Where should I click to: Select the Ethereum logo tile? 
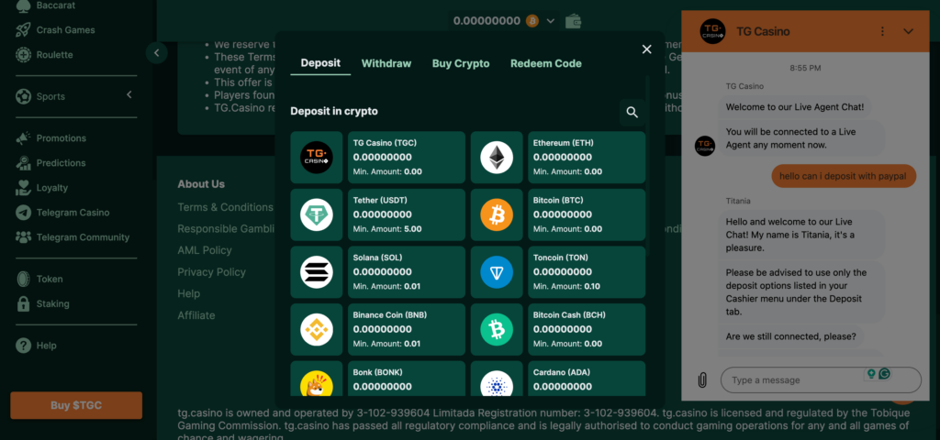[x=497, y=158]
